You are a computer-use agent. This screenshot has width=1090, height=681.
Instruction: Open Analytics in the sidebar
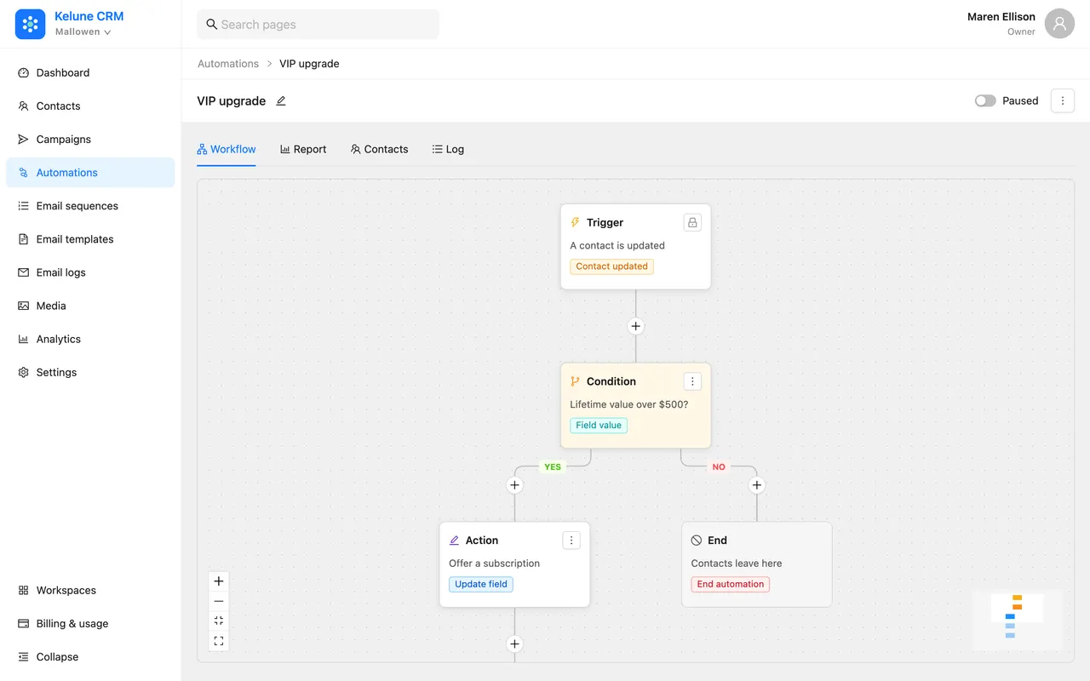(x=90, y=339)
